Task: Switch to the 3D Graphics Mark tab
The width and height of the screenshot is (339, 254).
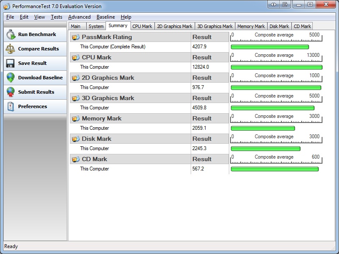Action: pyautogui.click(x=215, y=26)
